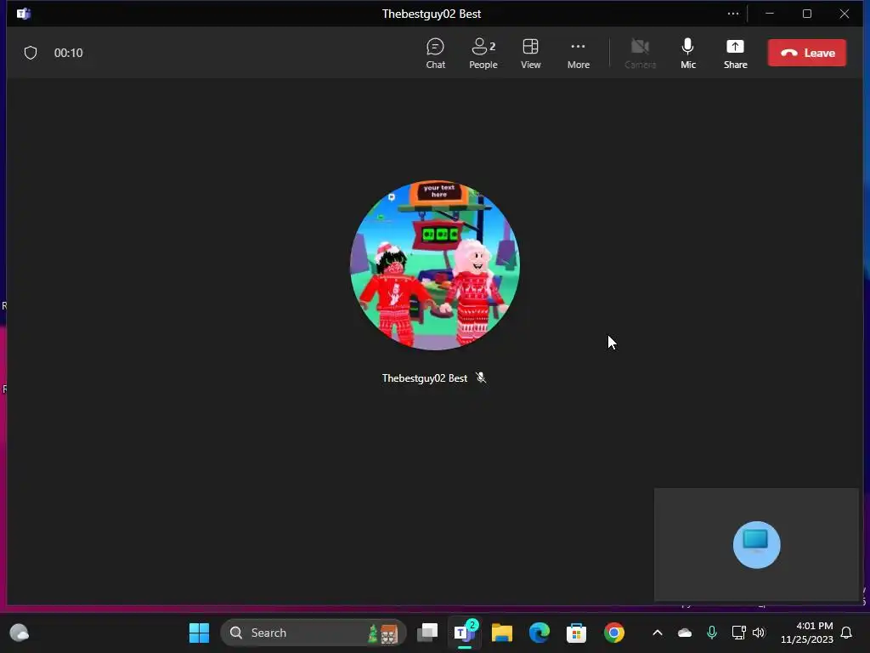The image size is (870, 653).
Task: Open the More actions menu
Action: pos(578,54)
